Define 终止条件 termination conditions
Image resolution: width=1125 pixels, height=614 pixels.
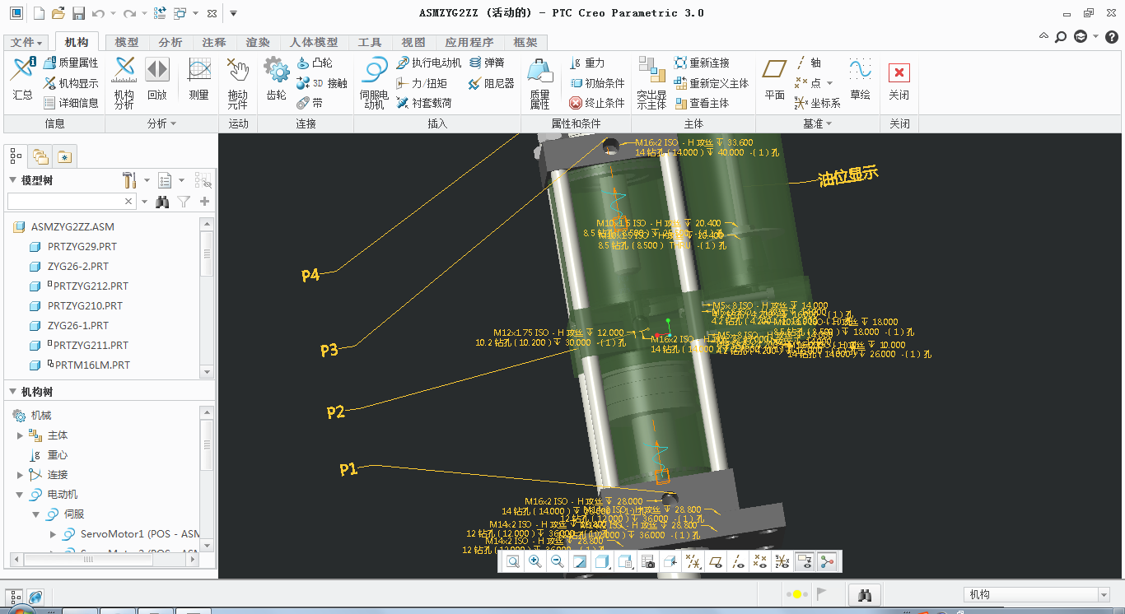(597, 103)
